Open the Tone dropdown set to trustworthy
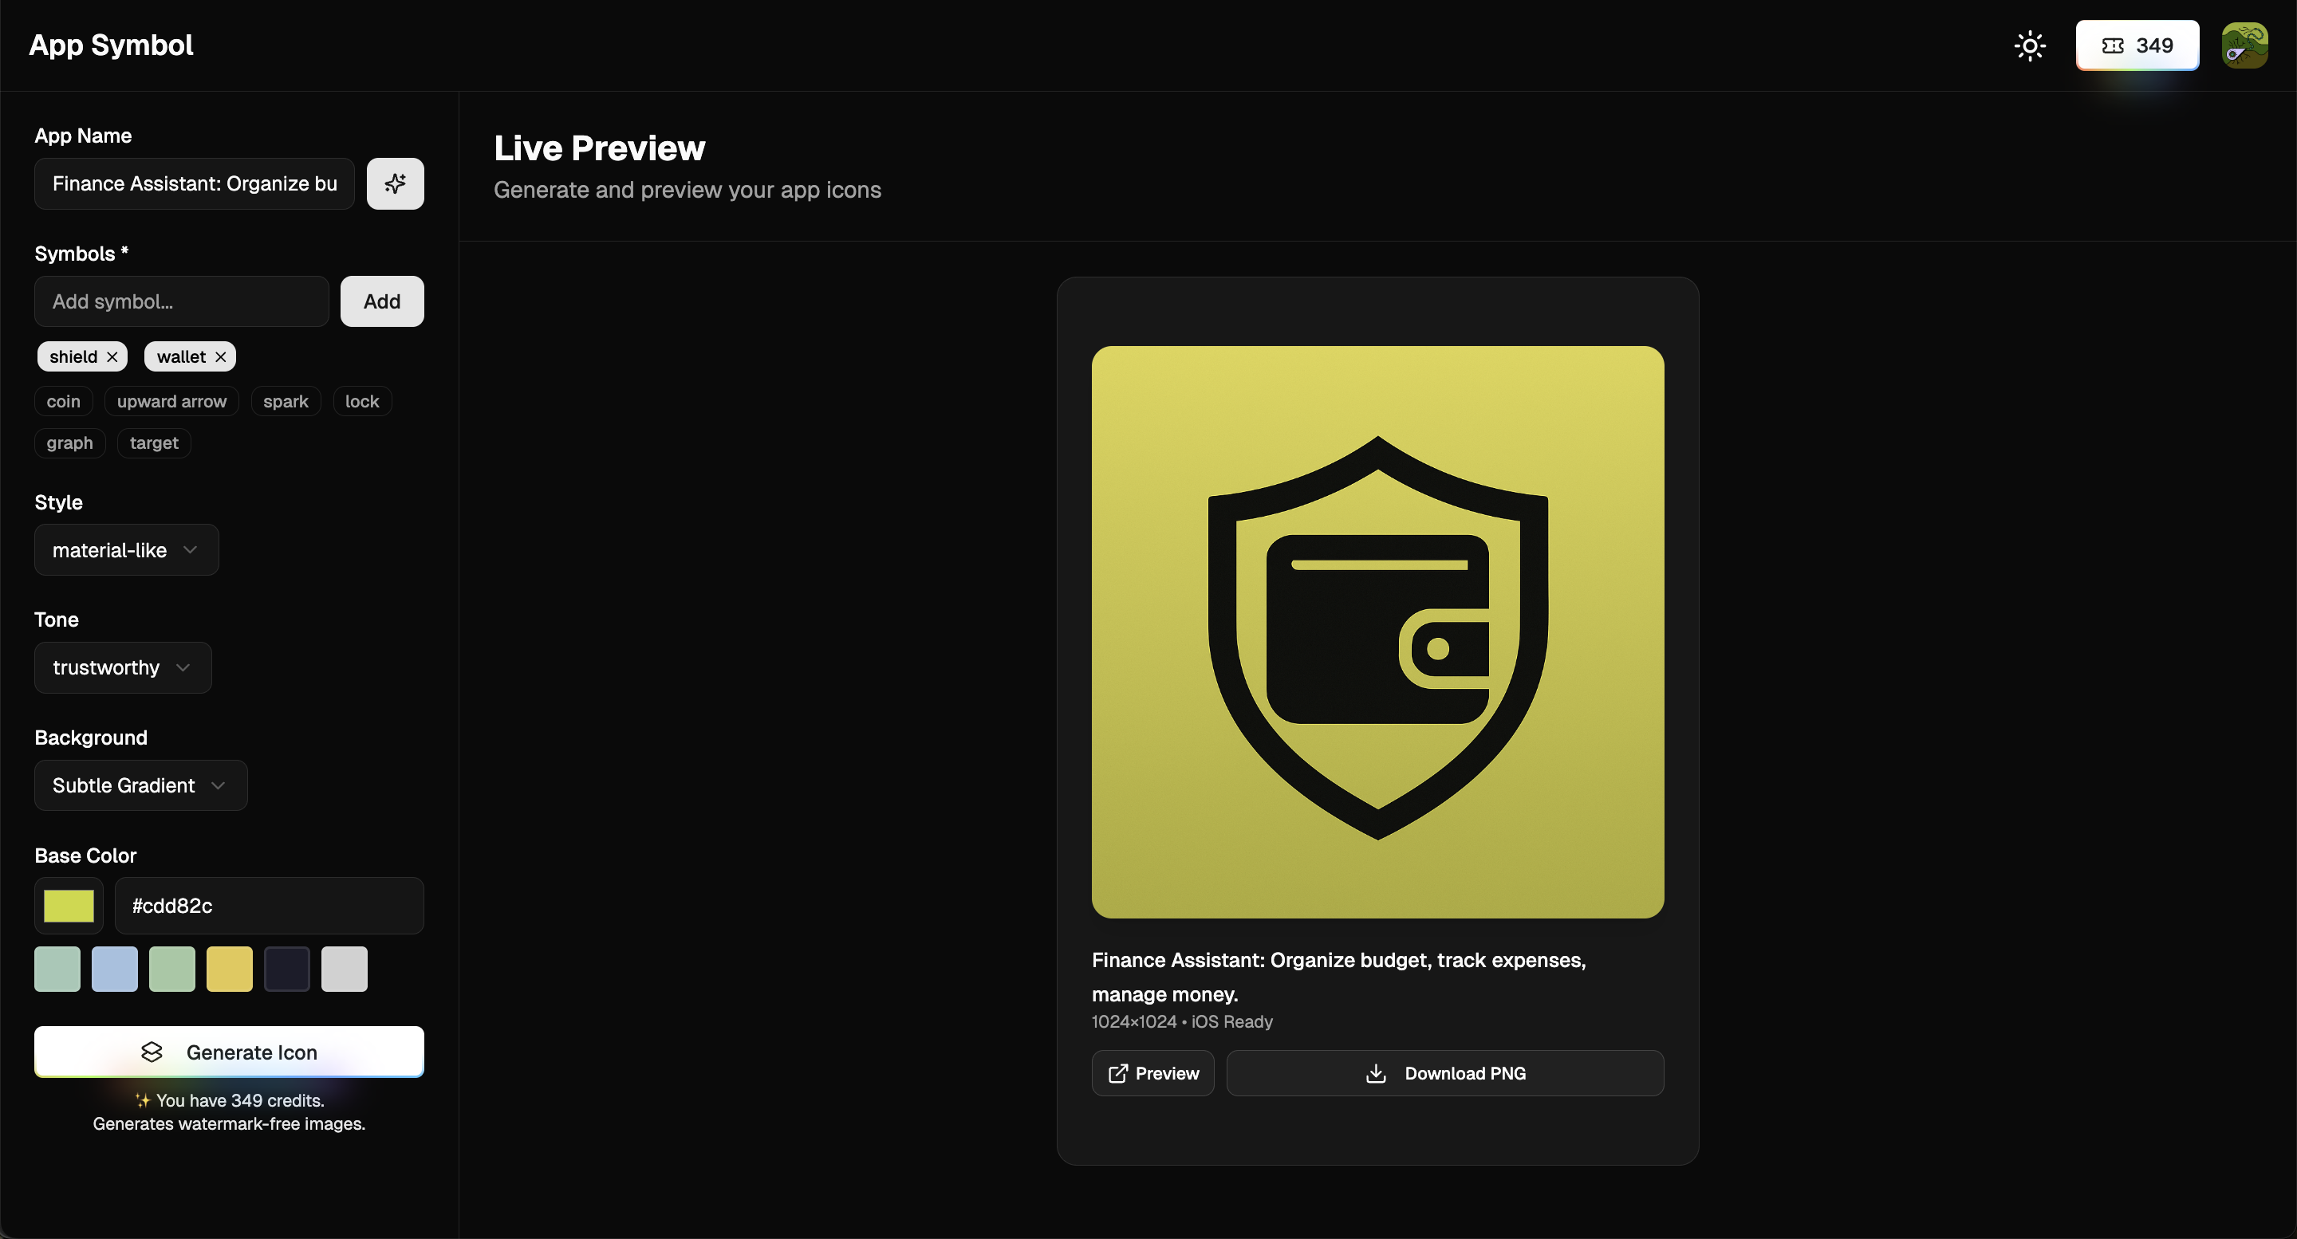This screenshot has height=1239, width=2297. pos(122,667)
